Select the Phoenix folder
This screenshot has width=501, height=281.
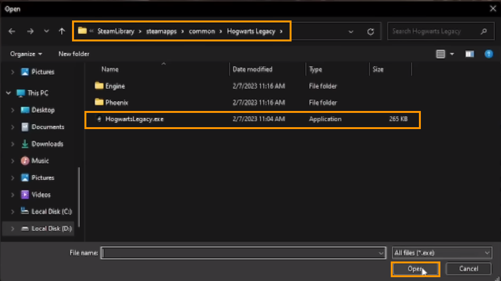coord(116,102)
